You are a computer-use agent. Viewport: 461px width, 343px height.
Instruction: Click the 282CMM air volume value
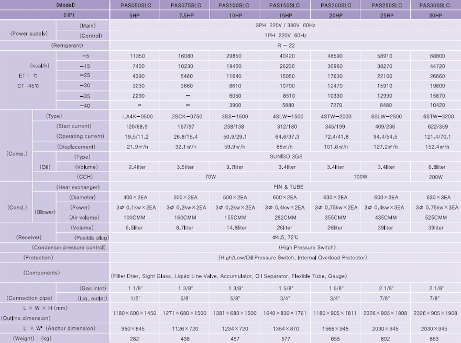[284, 218]
